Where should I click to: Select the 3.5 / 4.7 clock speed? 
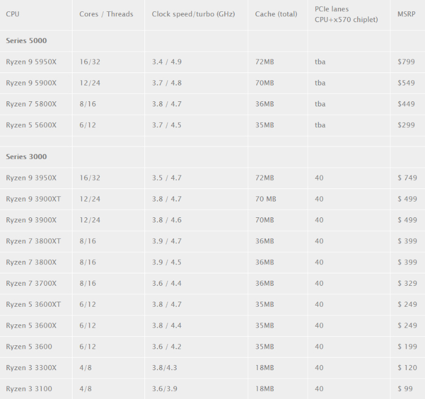[167, 178]
